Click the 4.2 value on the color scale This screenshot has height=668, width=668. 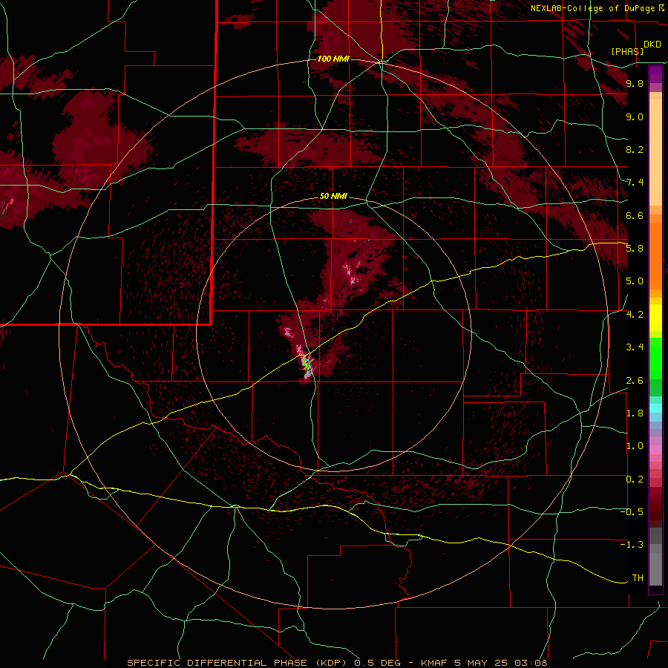pyautogui.click(x=635, y=315)
